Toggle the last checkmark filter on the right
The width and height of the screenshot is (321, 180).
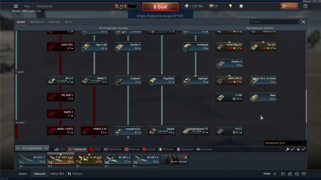click(303, 149)
